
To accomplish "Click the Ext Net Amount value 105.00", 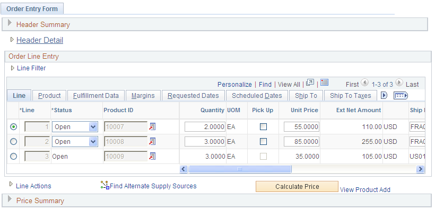I will pyautogui.click(x=372, y=157).
